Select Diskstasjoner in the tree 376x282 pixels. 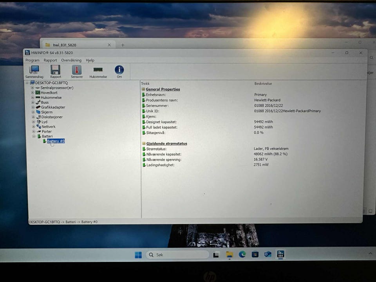[52, 117]
